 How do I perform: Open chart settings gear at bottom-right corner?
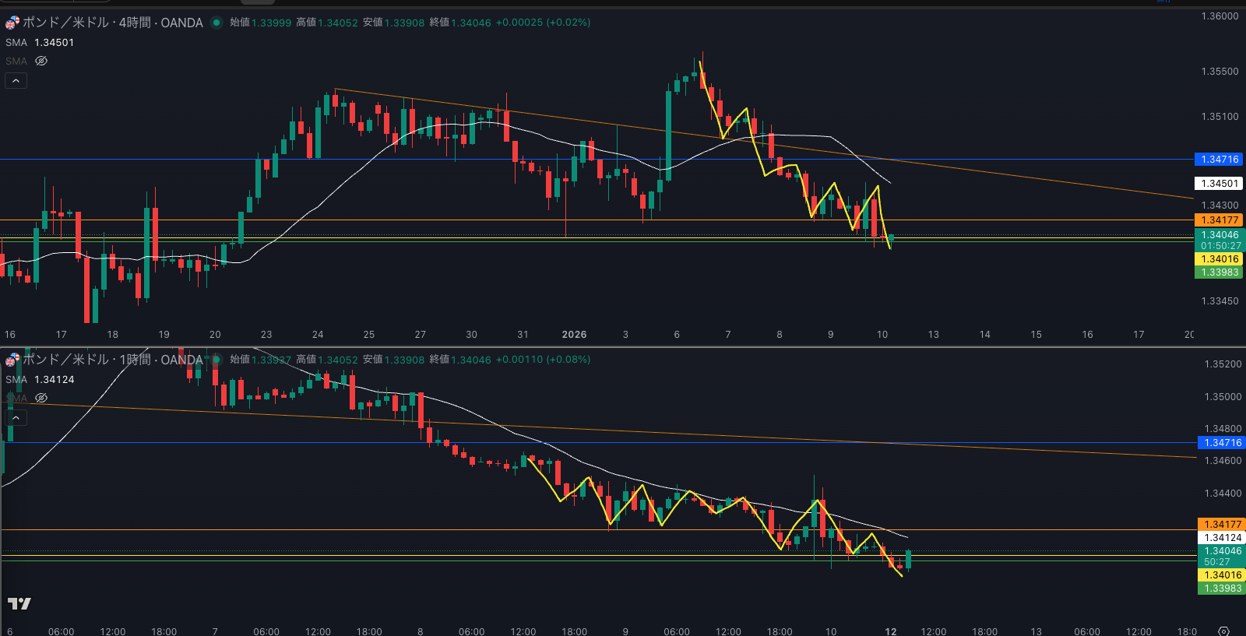[x=1223, y=631]
